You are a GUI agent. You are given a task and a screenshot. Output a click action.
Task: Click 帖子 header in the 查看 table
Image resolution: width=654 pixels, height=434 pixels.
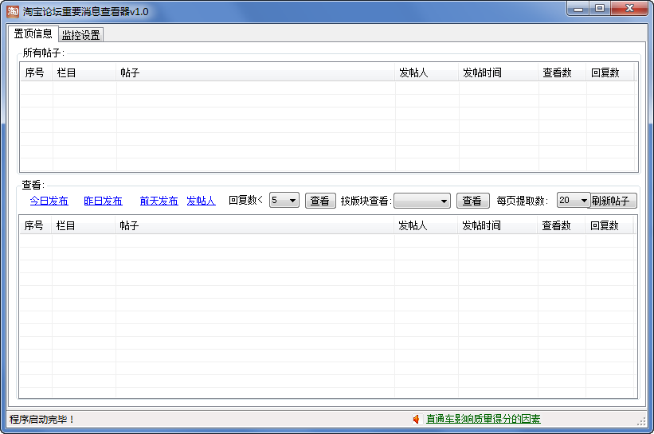(x=255, y=225)
